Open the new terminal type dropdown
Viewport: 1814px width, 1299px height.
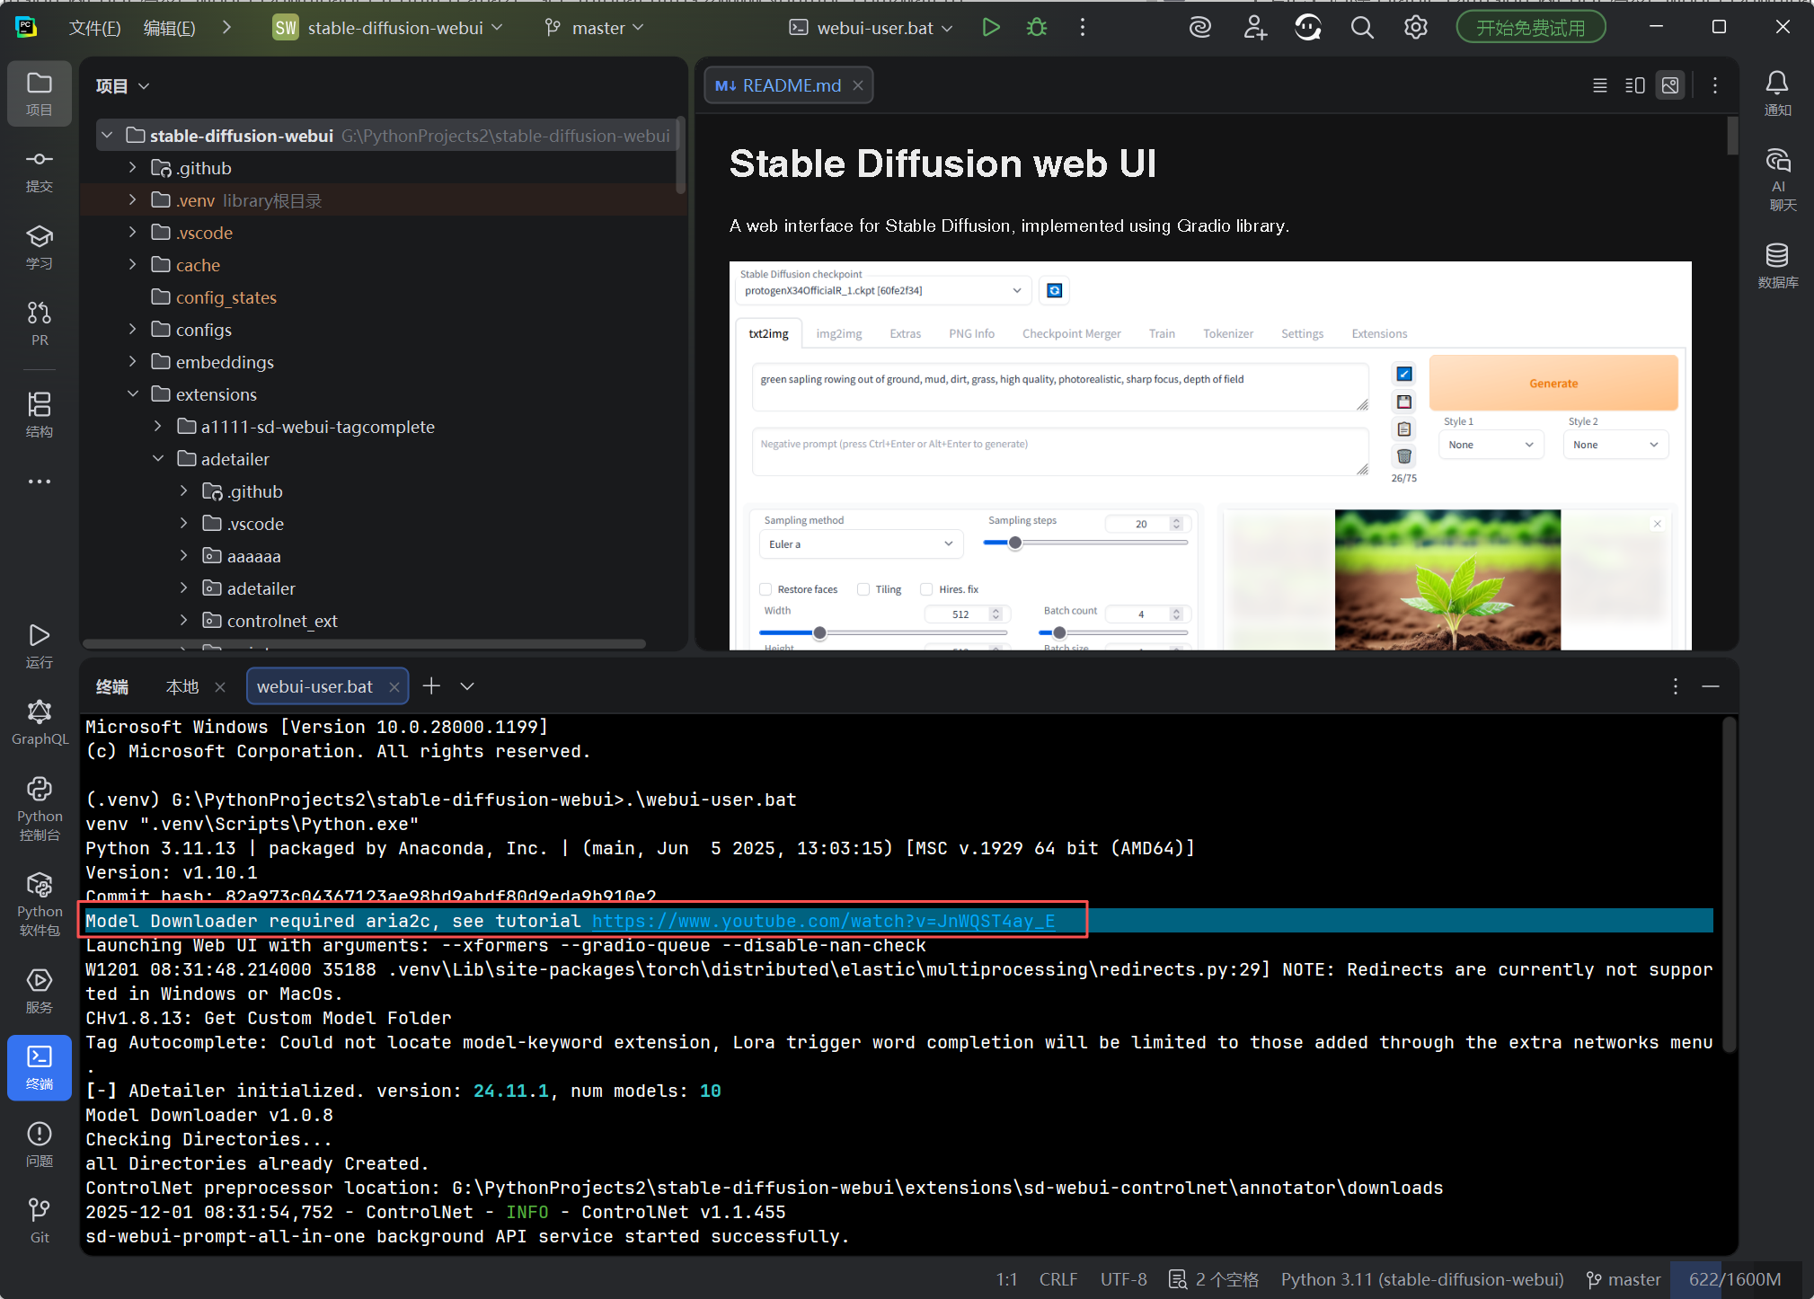click(x=466, y=685)
